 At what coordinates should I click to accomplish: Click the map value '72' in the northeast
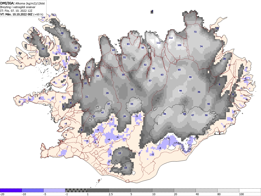point(195,32)
